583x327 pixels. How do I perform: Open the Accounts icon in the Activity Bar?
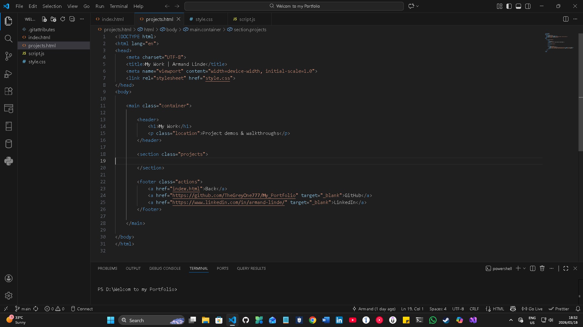click(9, 278)
